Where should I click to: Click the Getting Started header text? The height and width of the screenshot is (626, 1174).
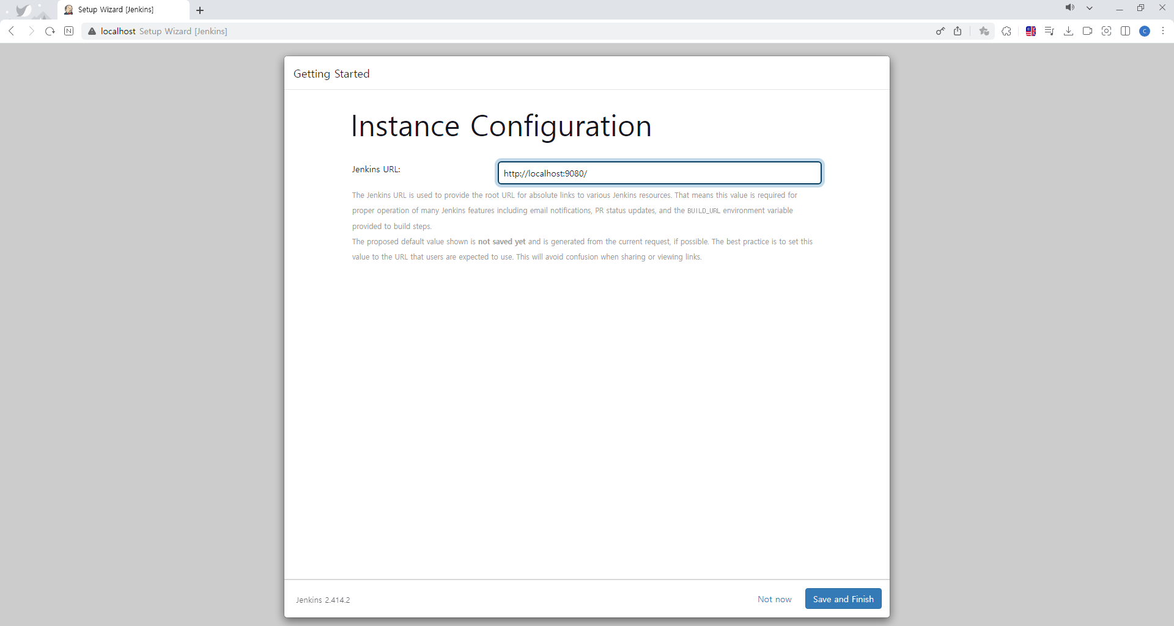[x=331, y=74]
